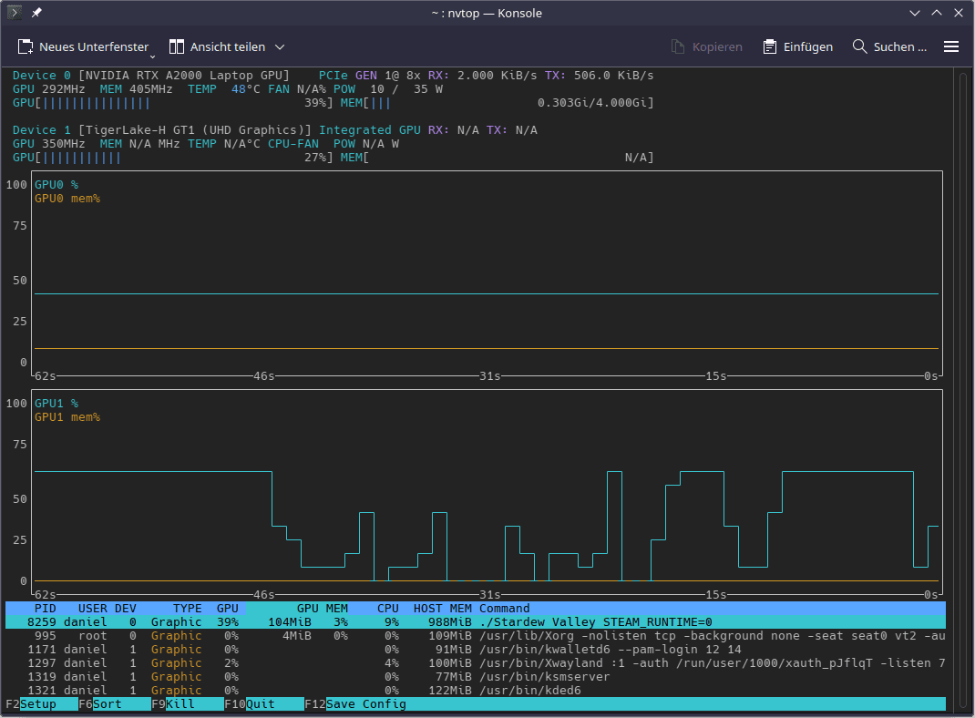Viewport: 975px width, 718px height.
Task: Click PID 8259 in the process list
Action: 42,621
